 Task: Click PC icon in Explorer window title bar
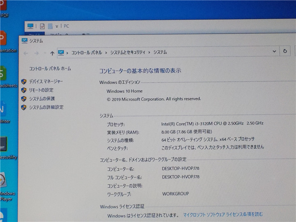click(30, 26)
